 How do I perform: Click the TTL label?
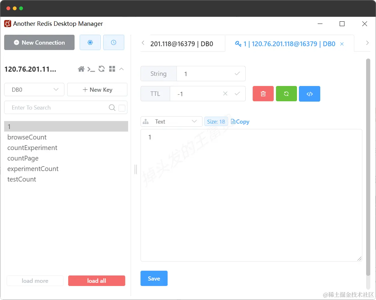[x=155, y=94]
